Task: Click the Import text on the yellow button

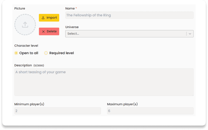Action: [52, 18]
